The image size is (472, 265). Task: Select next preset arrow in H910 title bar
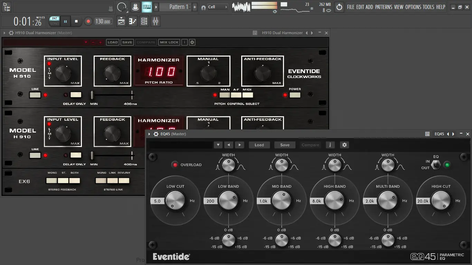(x=312, y=33)
